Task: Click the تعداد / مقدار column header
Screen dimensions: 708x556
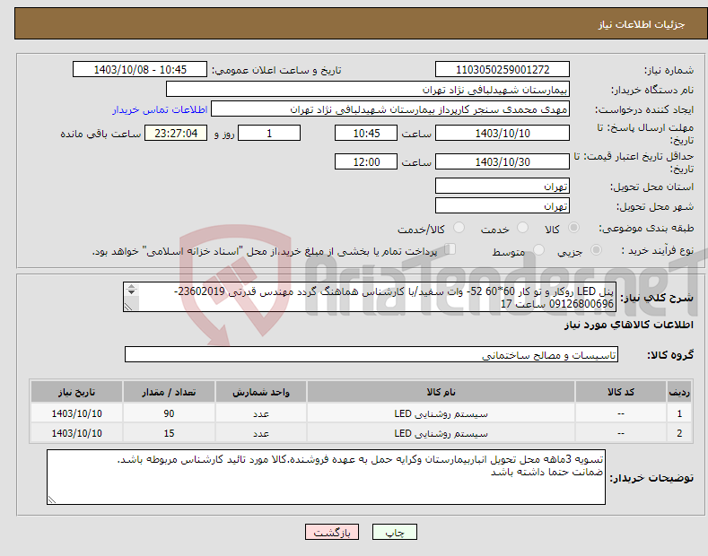Action: (169, 392)
